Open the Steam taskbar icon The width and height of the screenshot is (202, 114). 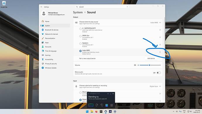110,112
